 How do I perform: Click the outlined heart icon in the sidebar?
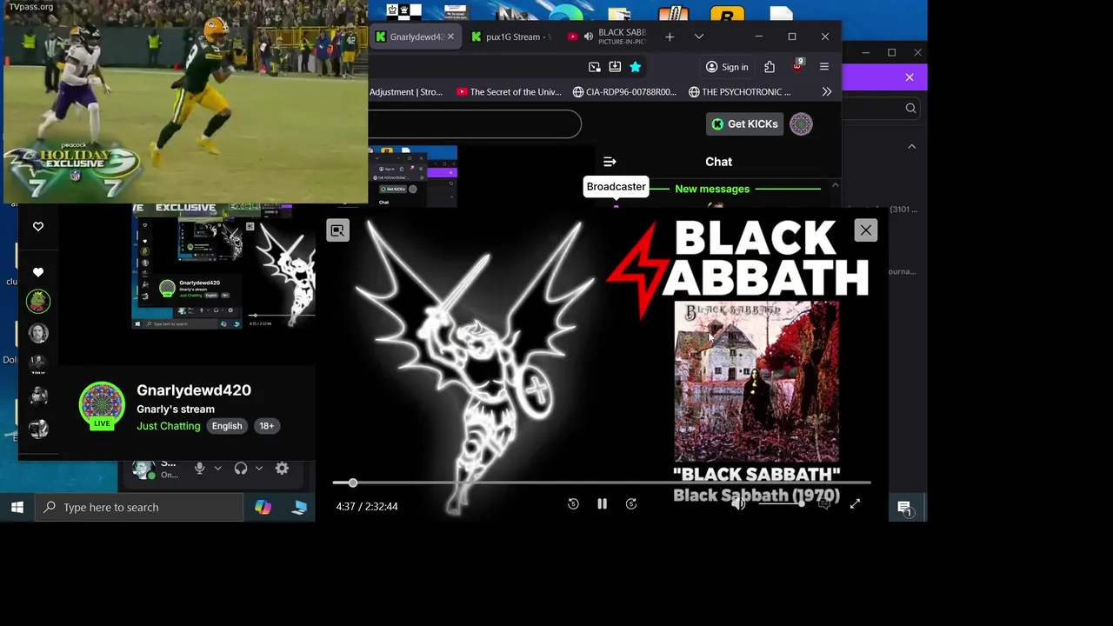pos(38,226)
